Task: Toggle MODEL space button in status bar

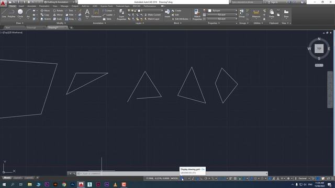Action: [174, 179]
